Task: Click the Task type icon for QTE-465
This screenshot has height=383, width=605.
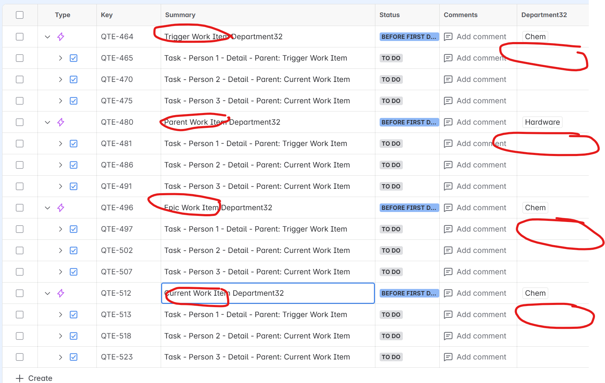Action: [74, 58]
